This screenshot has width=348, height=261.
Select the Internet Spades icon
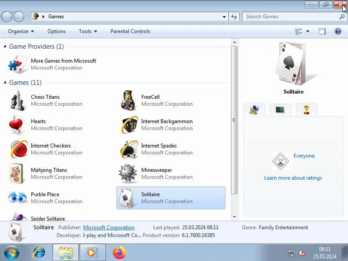coord(129,149)
